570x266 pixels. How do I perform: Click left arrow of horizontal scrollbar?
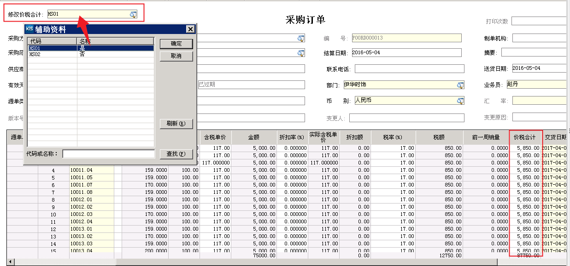tap(11, 262)
